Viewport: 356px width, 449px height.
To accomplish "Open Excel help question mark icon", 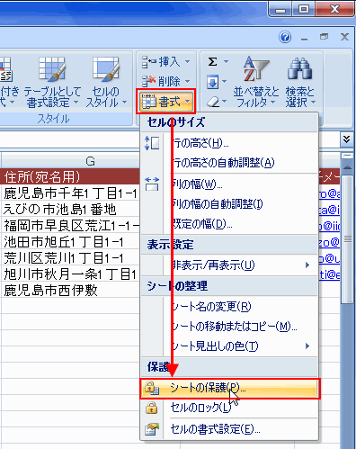I will pyautogui.click(x=285, y=37).
